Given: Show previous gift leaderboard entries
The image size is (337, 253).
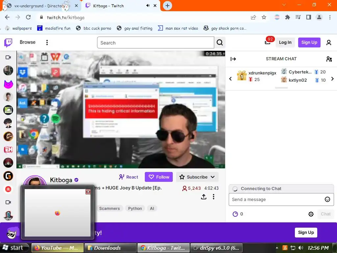Looking at the screenshot, I should [x=230, y=79].
